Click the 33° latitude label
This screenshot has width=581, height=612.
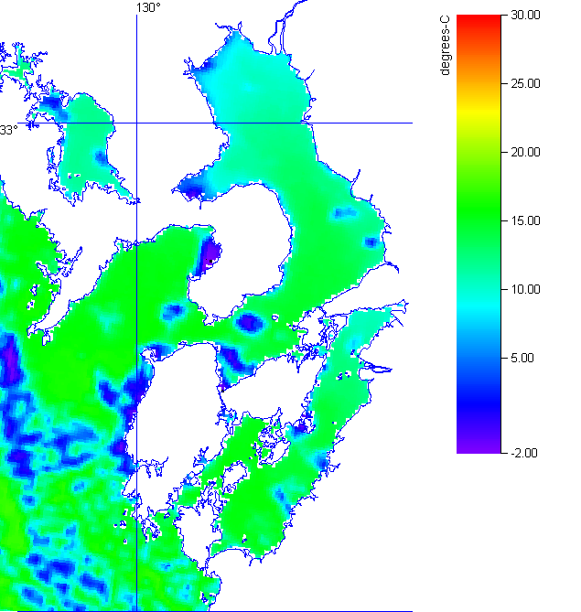(x=8, y=130)
